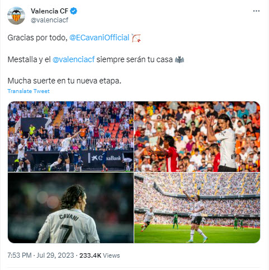Viewport: 269px width, 270px height.
Task: Open photo of Cavani pointing up in stadium
Action: coord(197,208)
